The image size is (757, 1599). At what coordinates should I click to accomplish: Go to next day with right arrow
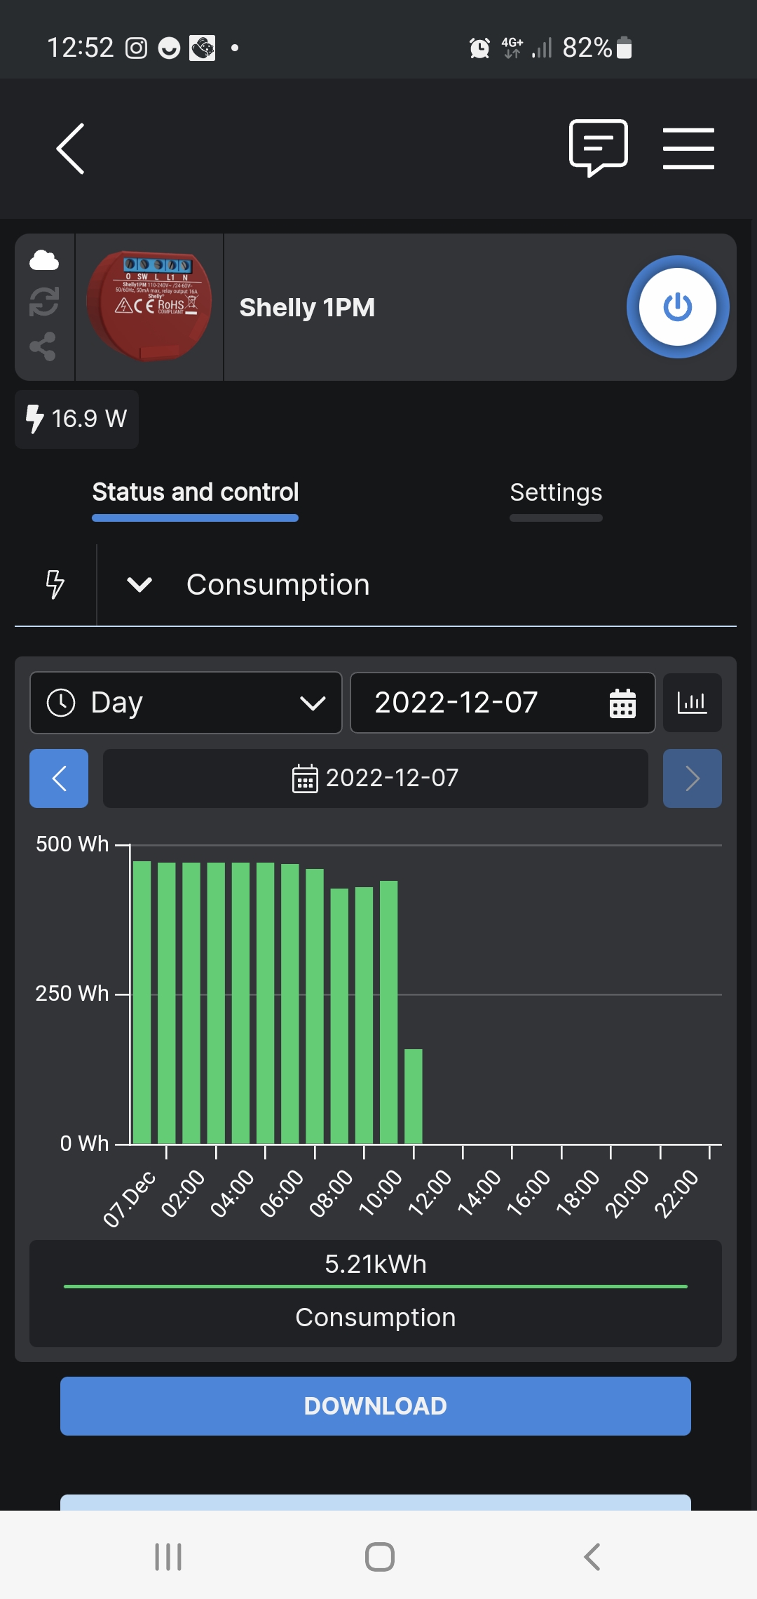point(692,778)
